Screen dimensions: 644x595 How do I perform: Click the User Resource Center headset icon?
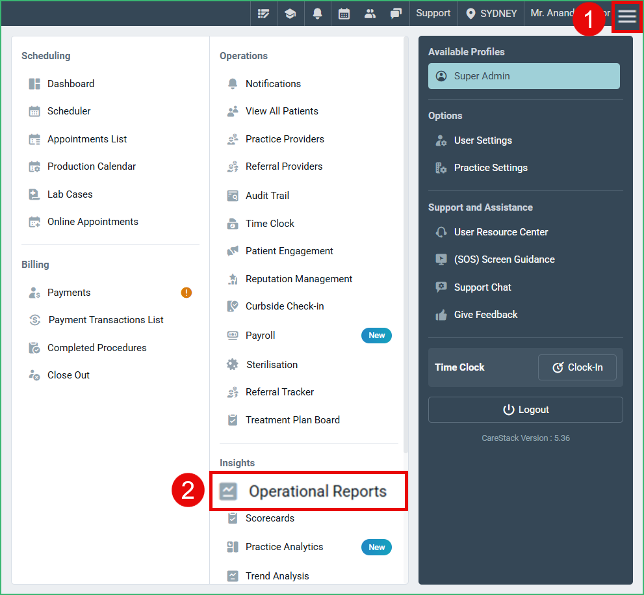(x=441, y=232)
